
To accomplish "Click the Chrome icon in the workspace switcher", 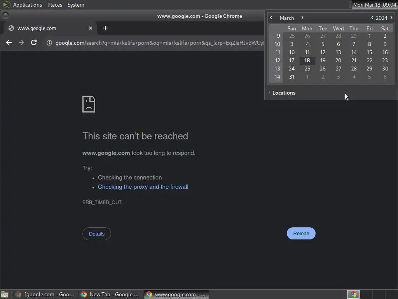I will click(353, 294).
